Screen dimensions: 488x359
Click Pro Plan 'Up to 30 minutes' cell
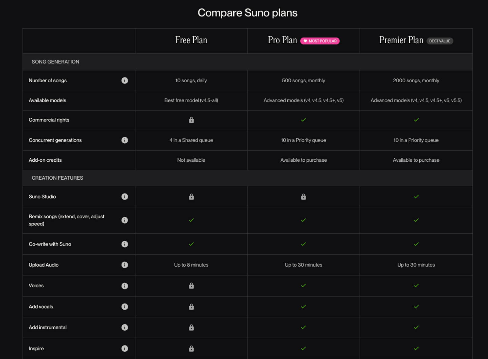pyautogui.click(x=303, y=265)
